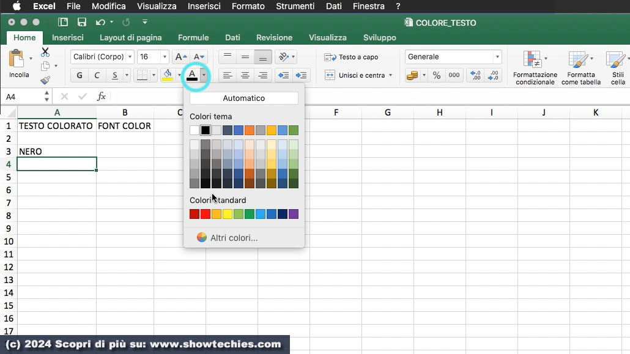Click the percent style icon
This screenshot has height=354, width=630.
click(x=437, y=75)
